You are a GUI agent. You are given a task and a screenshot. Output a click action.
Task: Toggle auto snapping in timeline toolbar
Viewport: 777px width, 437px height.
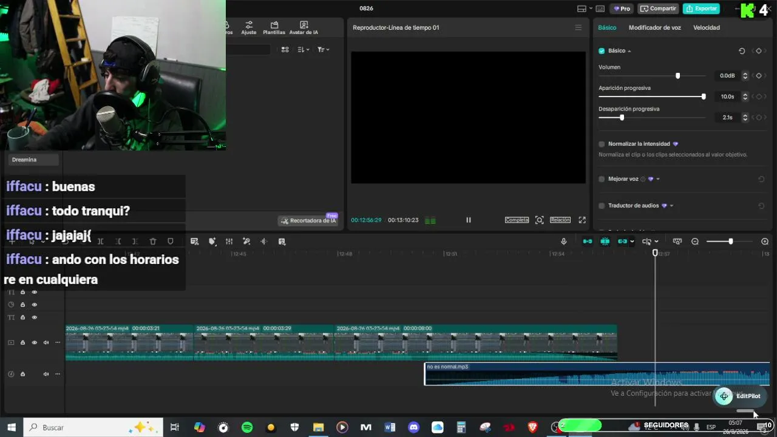(x=605, y=242)
